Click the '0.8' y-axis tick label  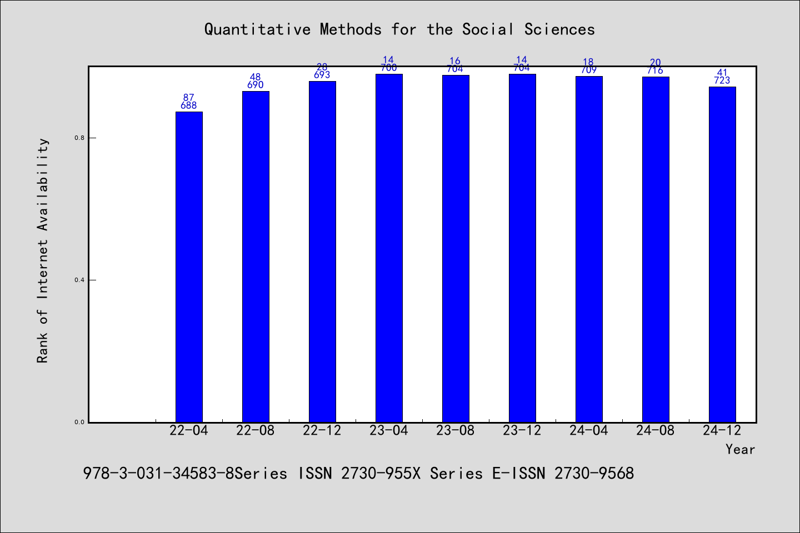click(79, 138)
